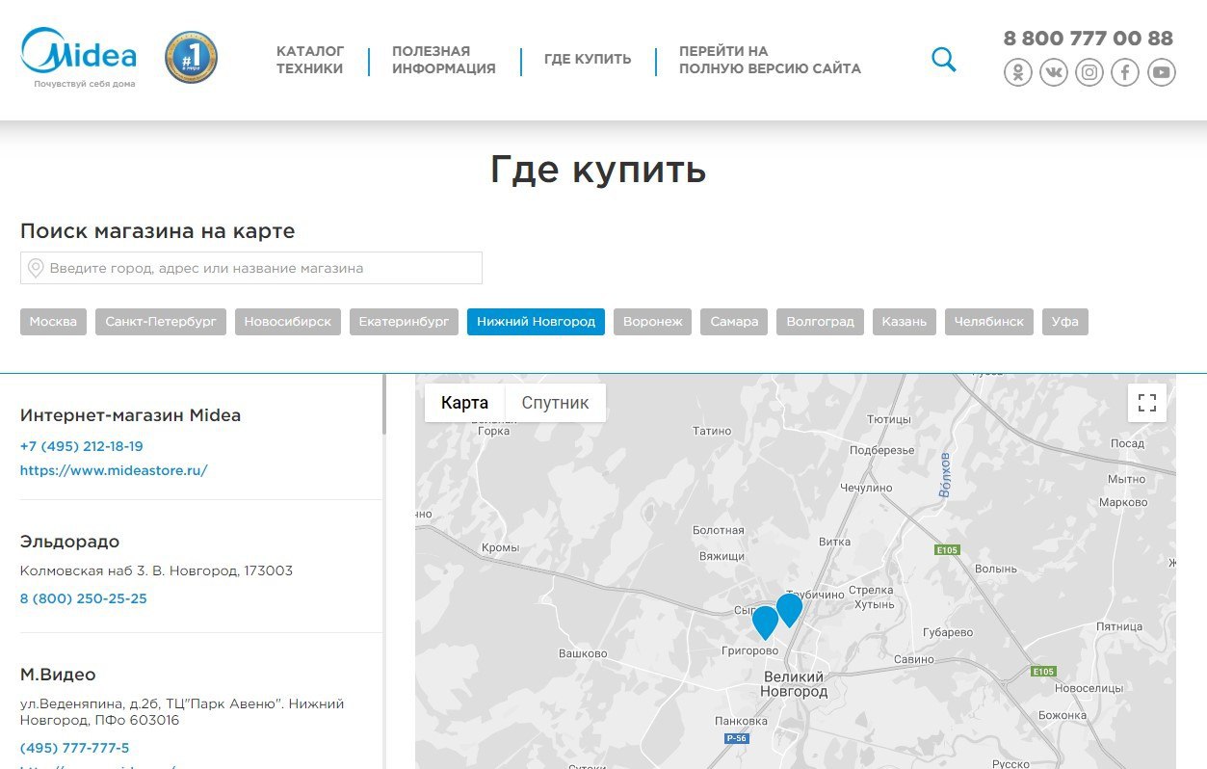This screenshot has width=1207, height=769.
Task: Select the Новосибирск city button
Action: [x=287, y=322]
